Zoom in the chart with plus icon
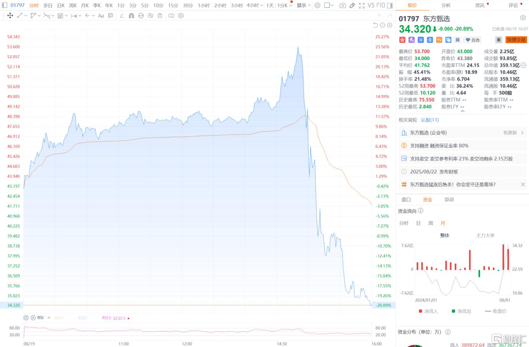The image size is (529, 347). point(389,25)
